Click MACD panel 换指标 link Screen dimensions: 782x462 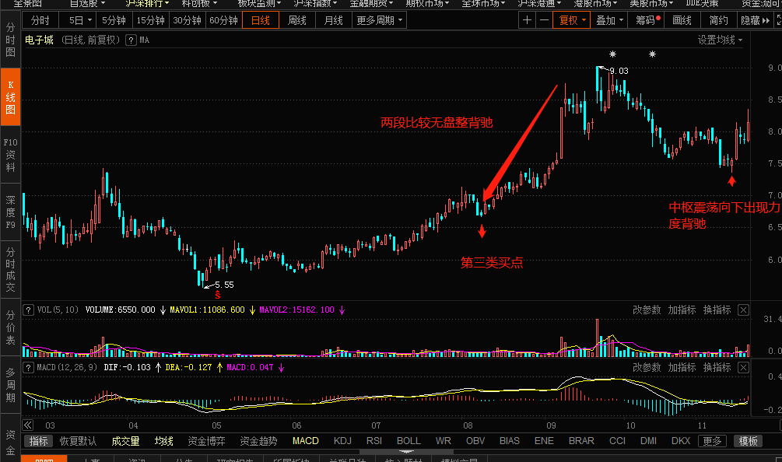(717, 368)
